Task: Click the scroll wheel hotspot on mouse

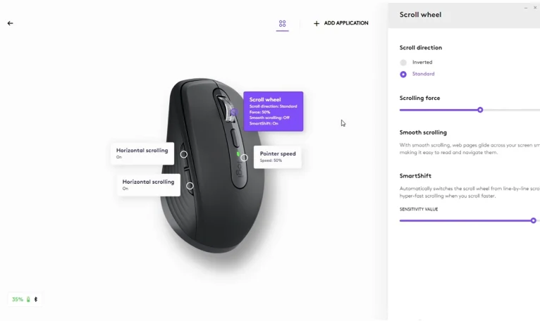Action: point(234,112)
